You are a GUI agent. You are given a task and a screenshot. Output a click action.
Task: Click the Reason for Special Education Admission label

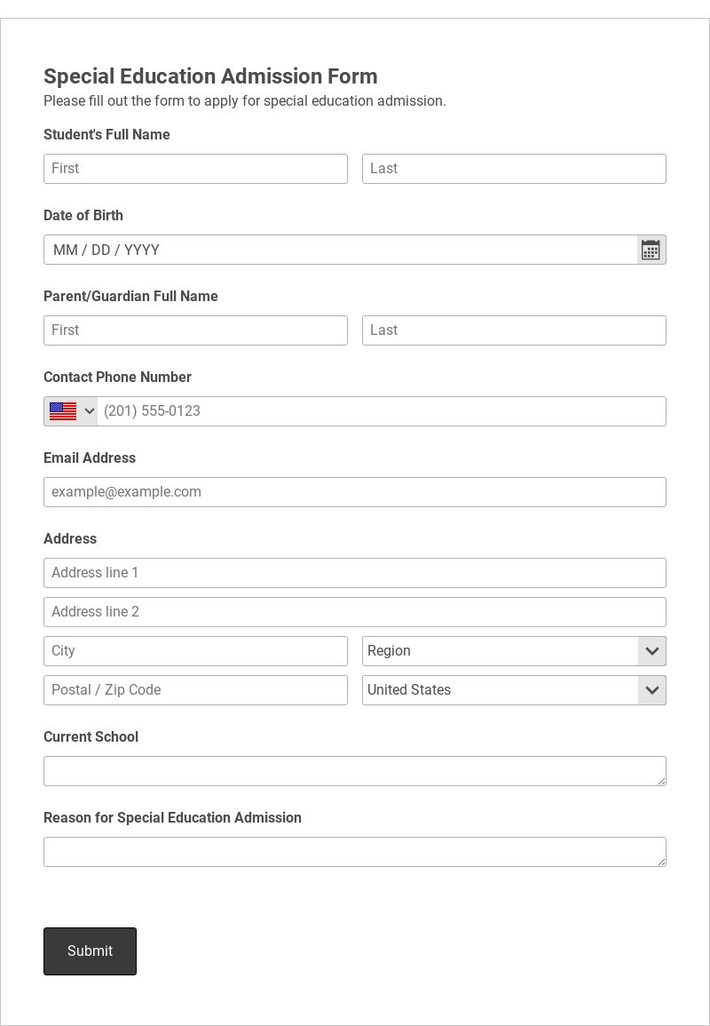tap(172, 818)
